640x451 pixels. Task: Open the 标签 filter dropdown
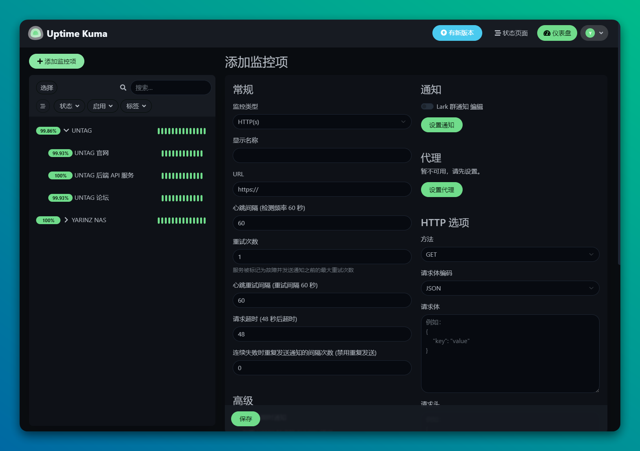tap(136, 106)
